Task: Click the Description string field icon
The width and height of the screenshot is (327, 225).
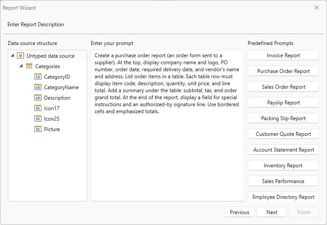Action: [x=38, y=97]
